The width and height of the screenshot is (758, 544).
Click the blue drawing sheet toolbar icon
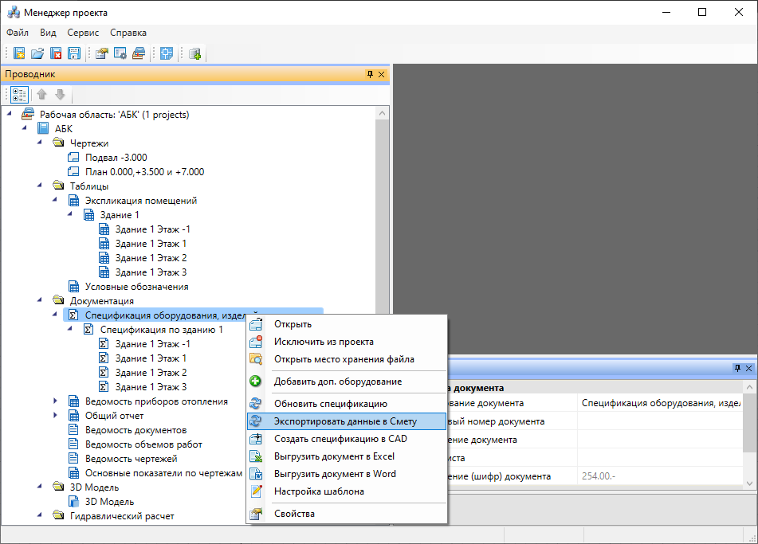[x=167, y=53]
